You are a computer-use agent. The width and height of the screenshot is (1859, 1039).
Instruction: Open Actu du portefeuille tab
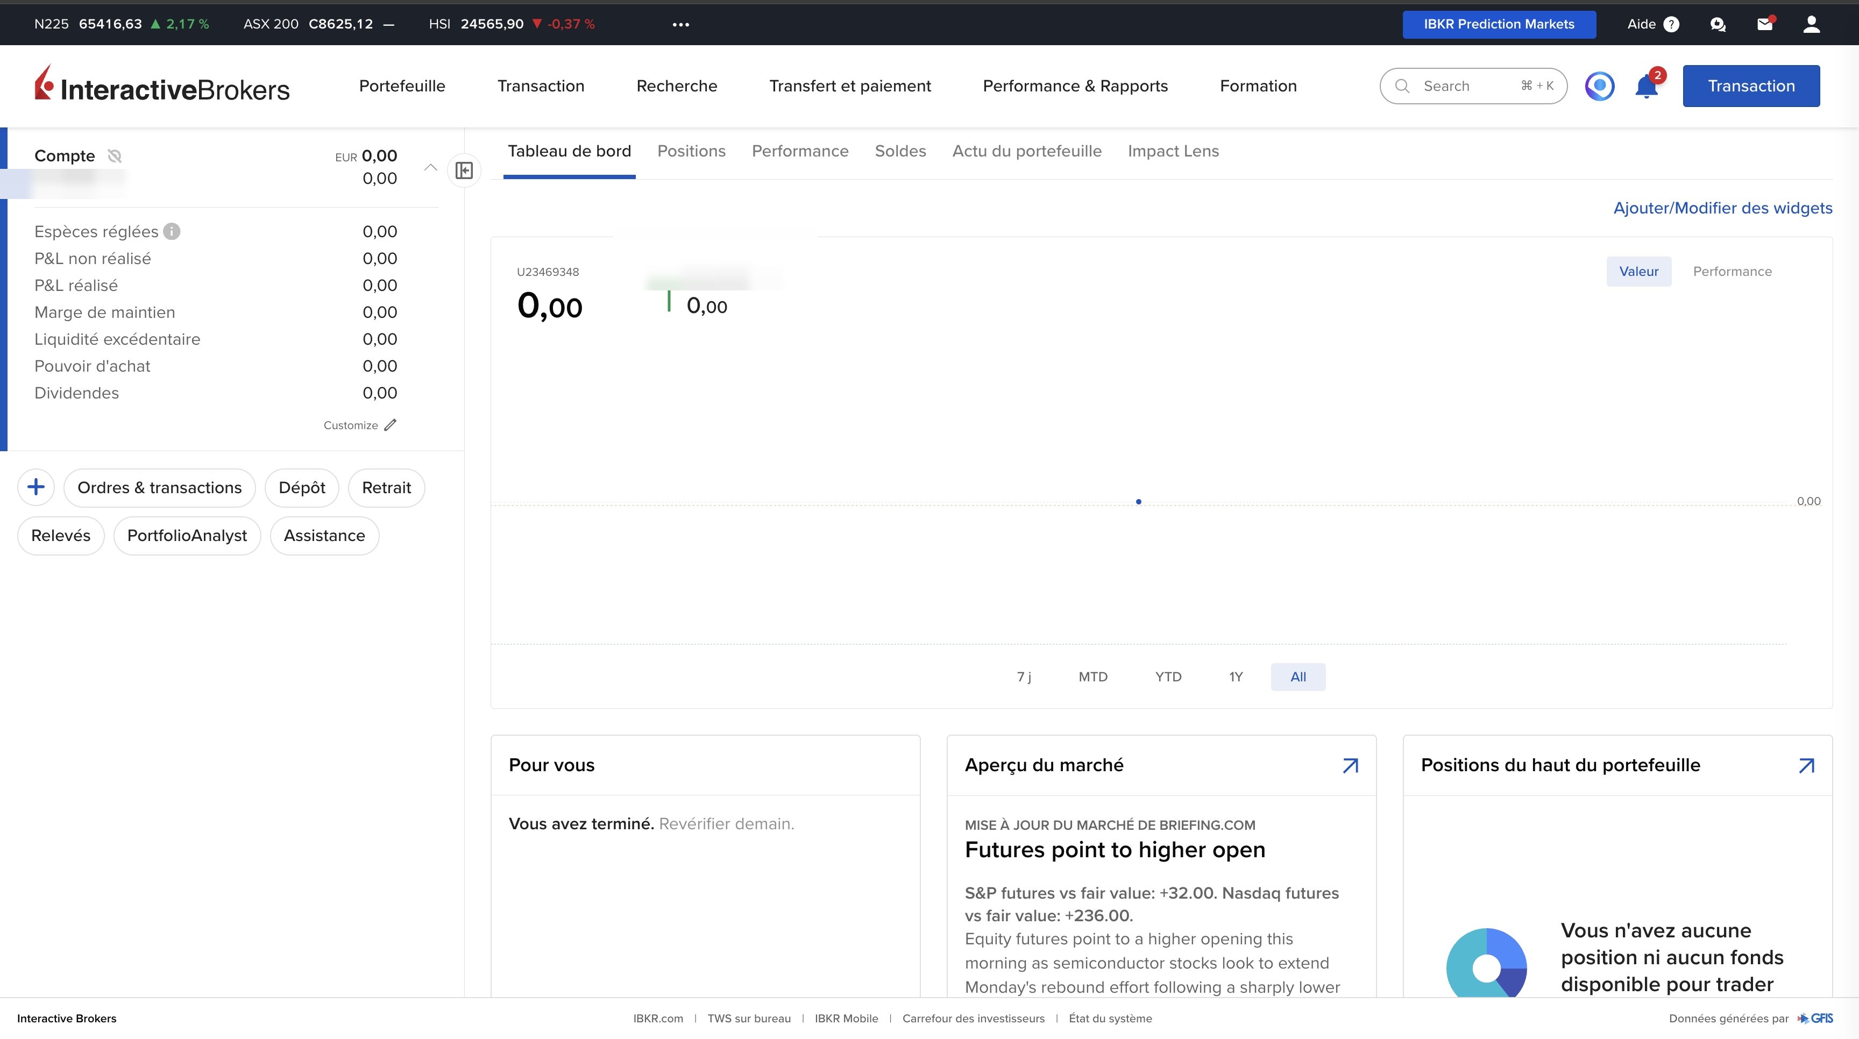coord(1027,152)
